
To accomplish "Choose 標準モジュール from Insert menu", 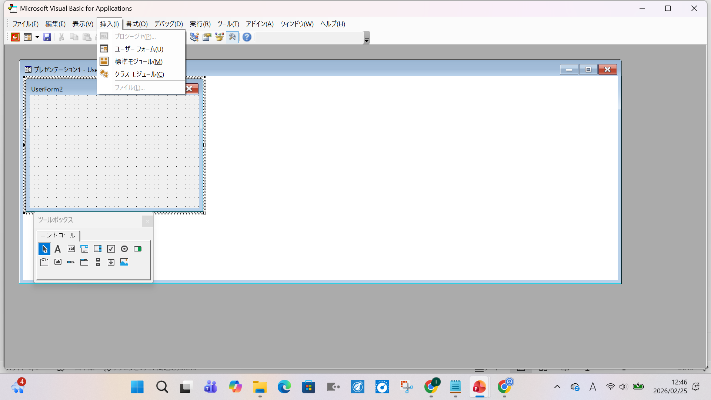I will (x=138, y=62).
